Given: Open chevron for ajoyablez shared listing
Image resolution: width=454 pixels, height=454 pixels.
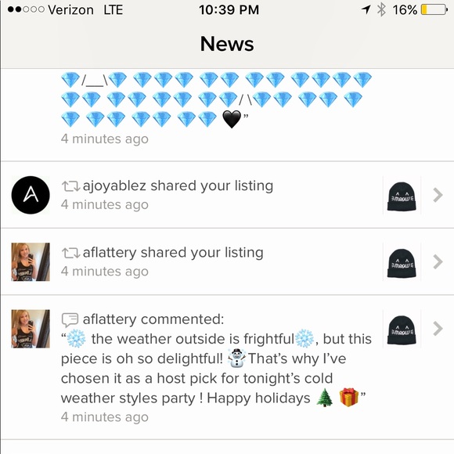Looking at the screenshot, I should click(438, 195).
